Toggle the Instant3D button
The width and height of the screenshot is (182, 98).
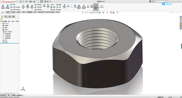[101, 6]
